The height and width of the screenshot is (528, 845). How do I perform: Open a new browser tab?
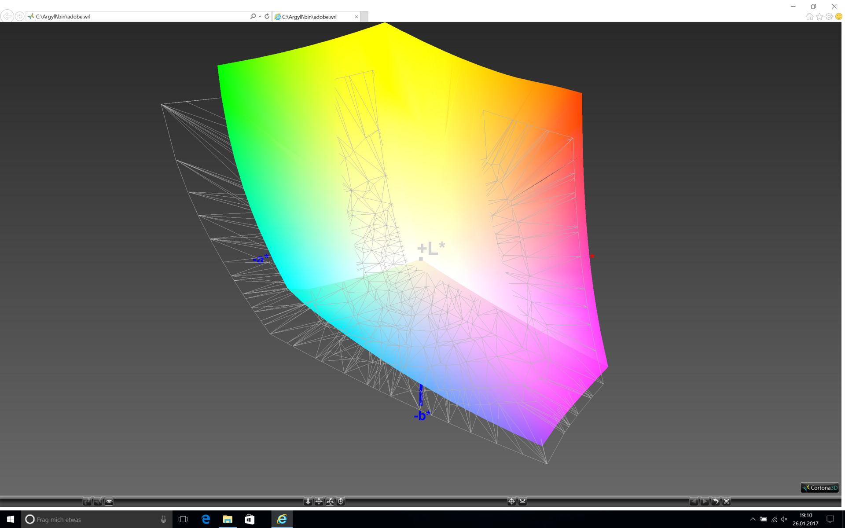pyautogui.click(x=364, y=17)
